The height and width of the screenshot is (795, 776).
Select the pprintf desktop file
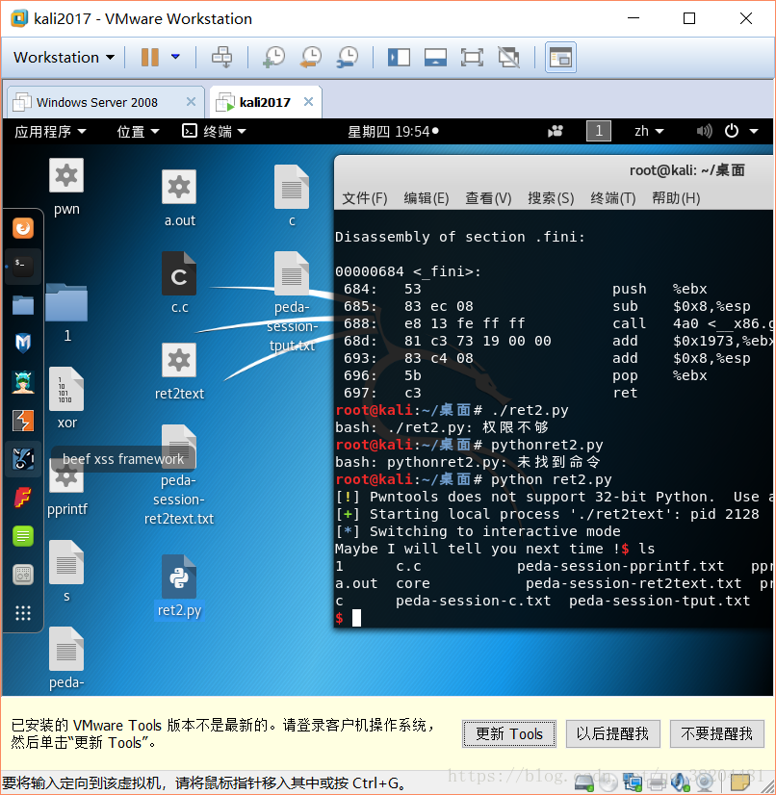click(66, 487)
